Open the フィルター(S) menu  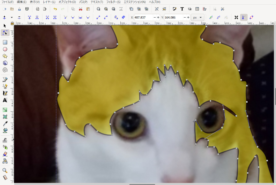point(114,2)
